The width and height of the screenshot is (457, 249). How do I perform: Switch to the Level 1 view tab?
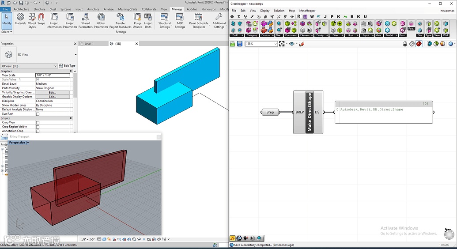click(x=89, y=44)
